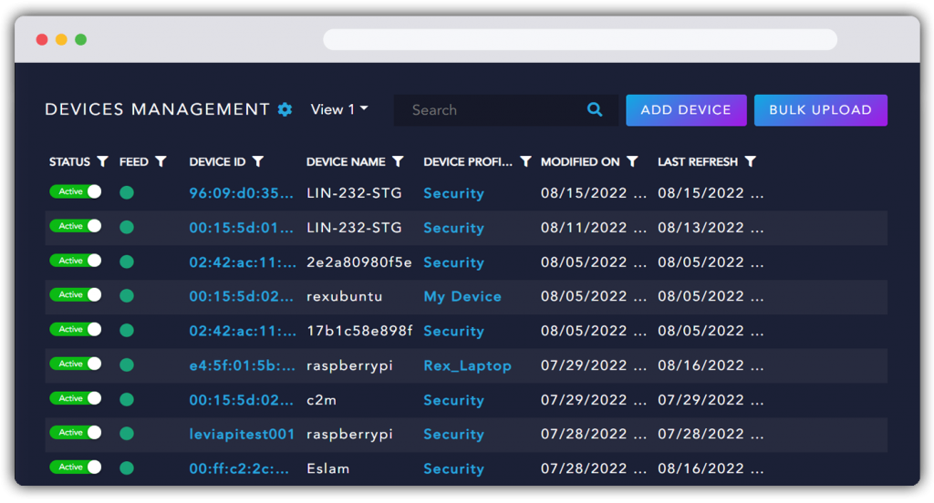The height and width of the screenshot is (503, 934).
Task: Click feed indicator for c2m row
Action: point(126,399)
